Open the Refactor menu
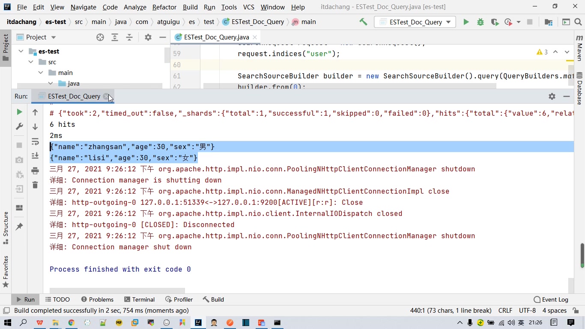Viewport: 585px width, 329px height. click(x=164, y=7)
